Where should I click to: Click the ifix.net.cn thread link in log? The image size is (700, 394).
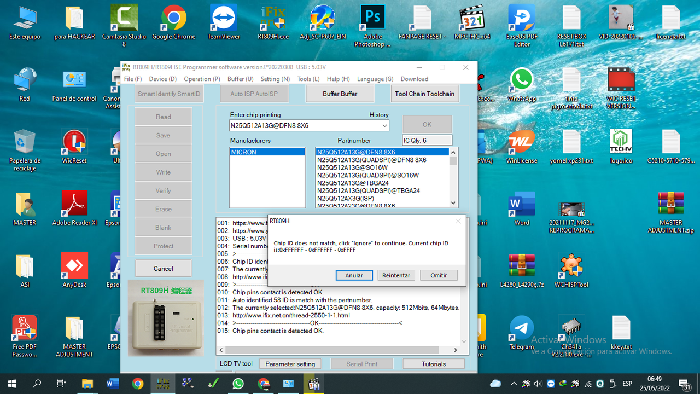(291, 315)
